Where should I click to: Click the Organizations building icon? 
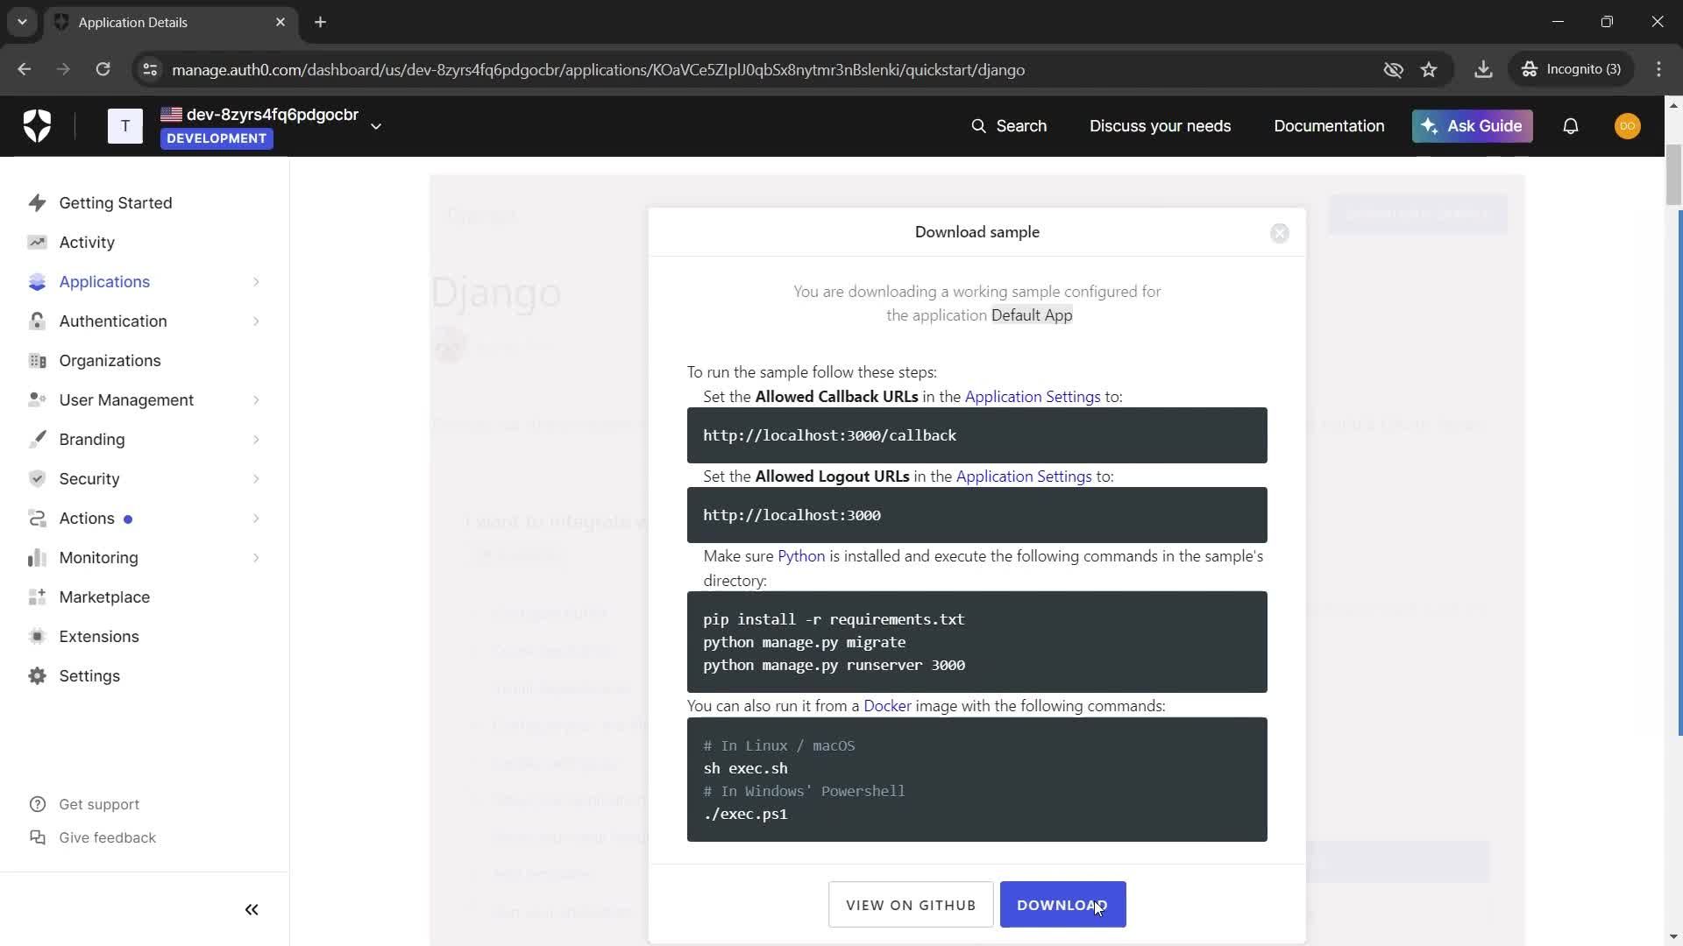click(37, 361)
